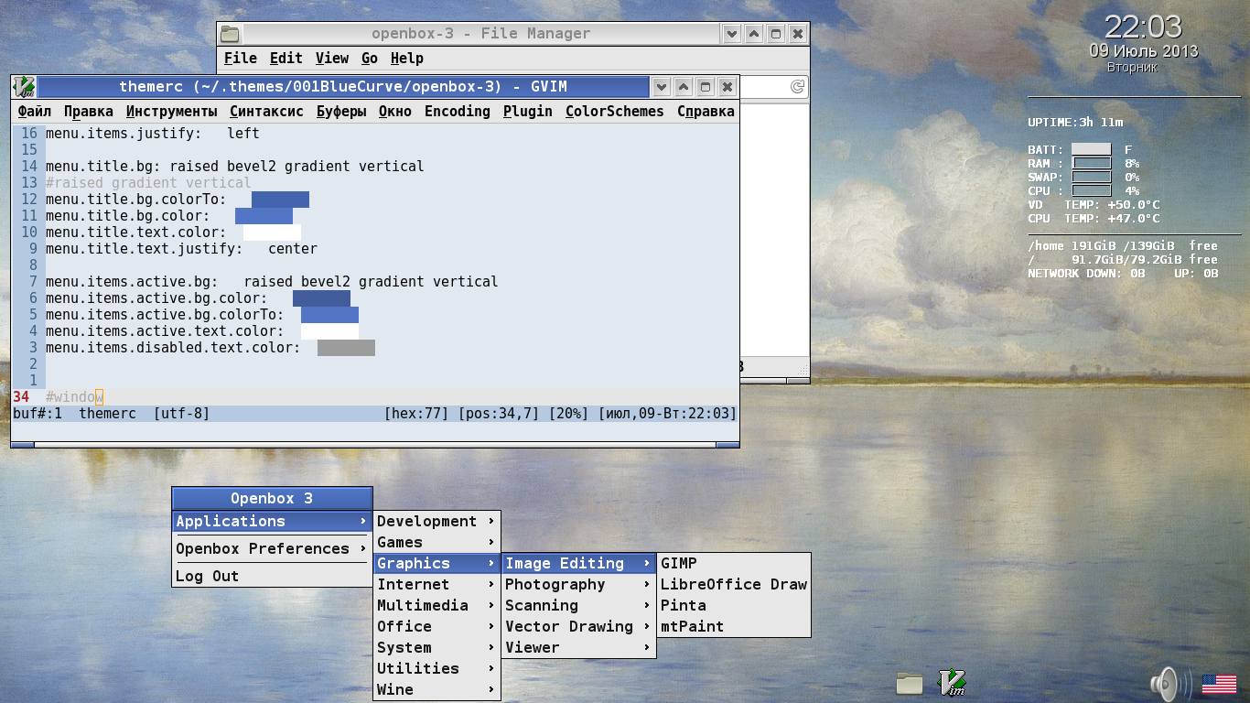Open the file manager launcher in the bottom panel

pyautogui.click(x=909, y=683)
